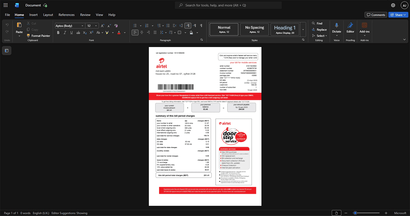Click the Comments button
Image resolution: width=410 pixels, height=216 pixels.
[x=376, y=15]
